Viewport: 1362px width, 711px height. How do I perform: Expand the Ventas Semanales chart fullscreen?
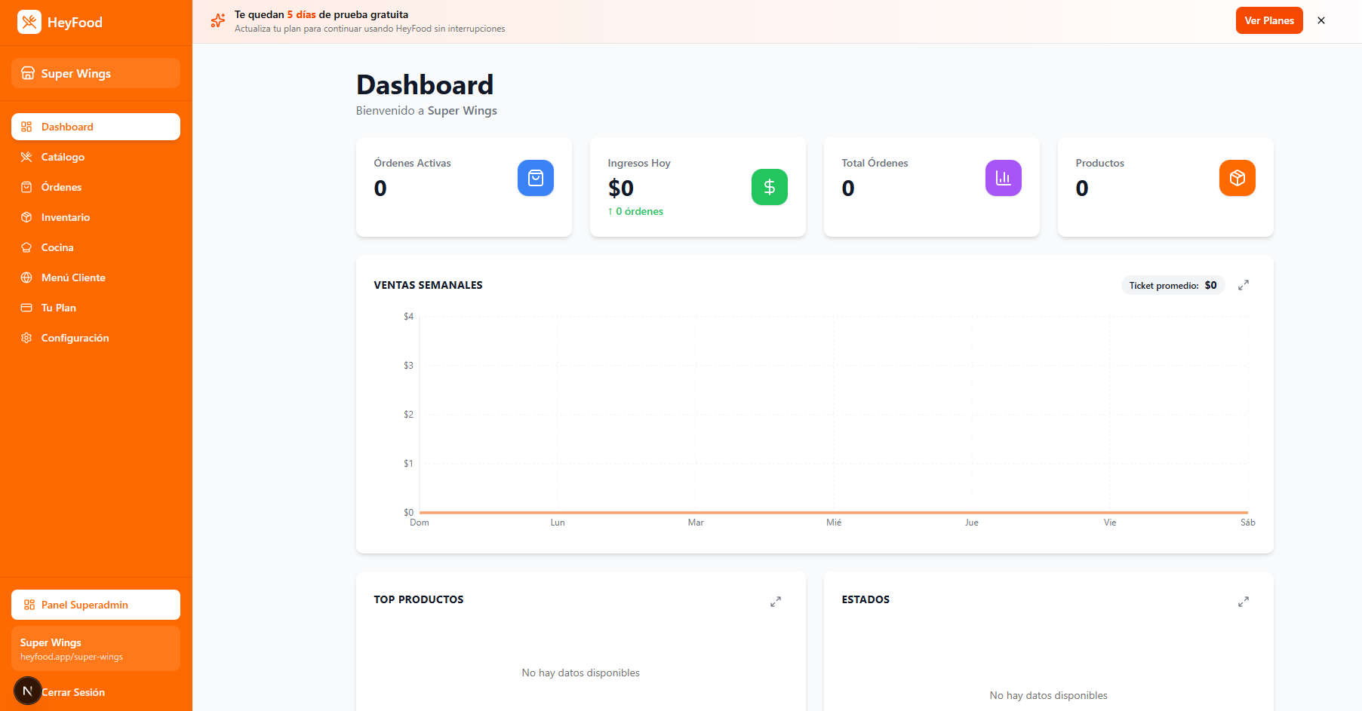pyautogui.click(x=1244, y=285)
